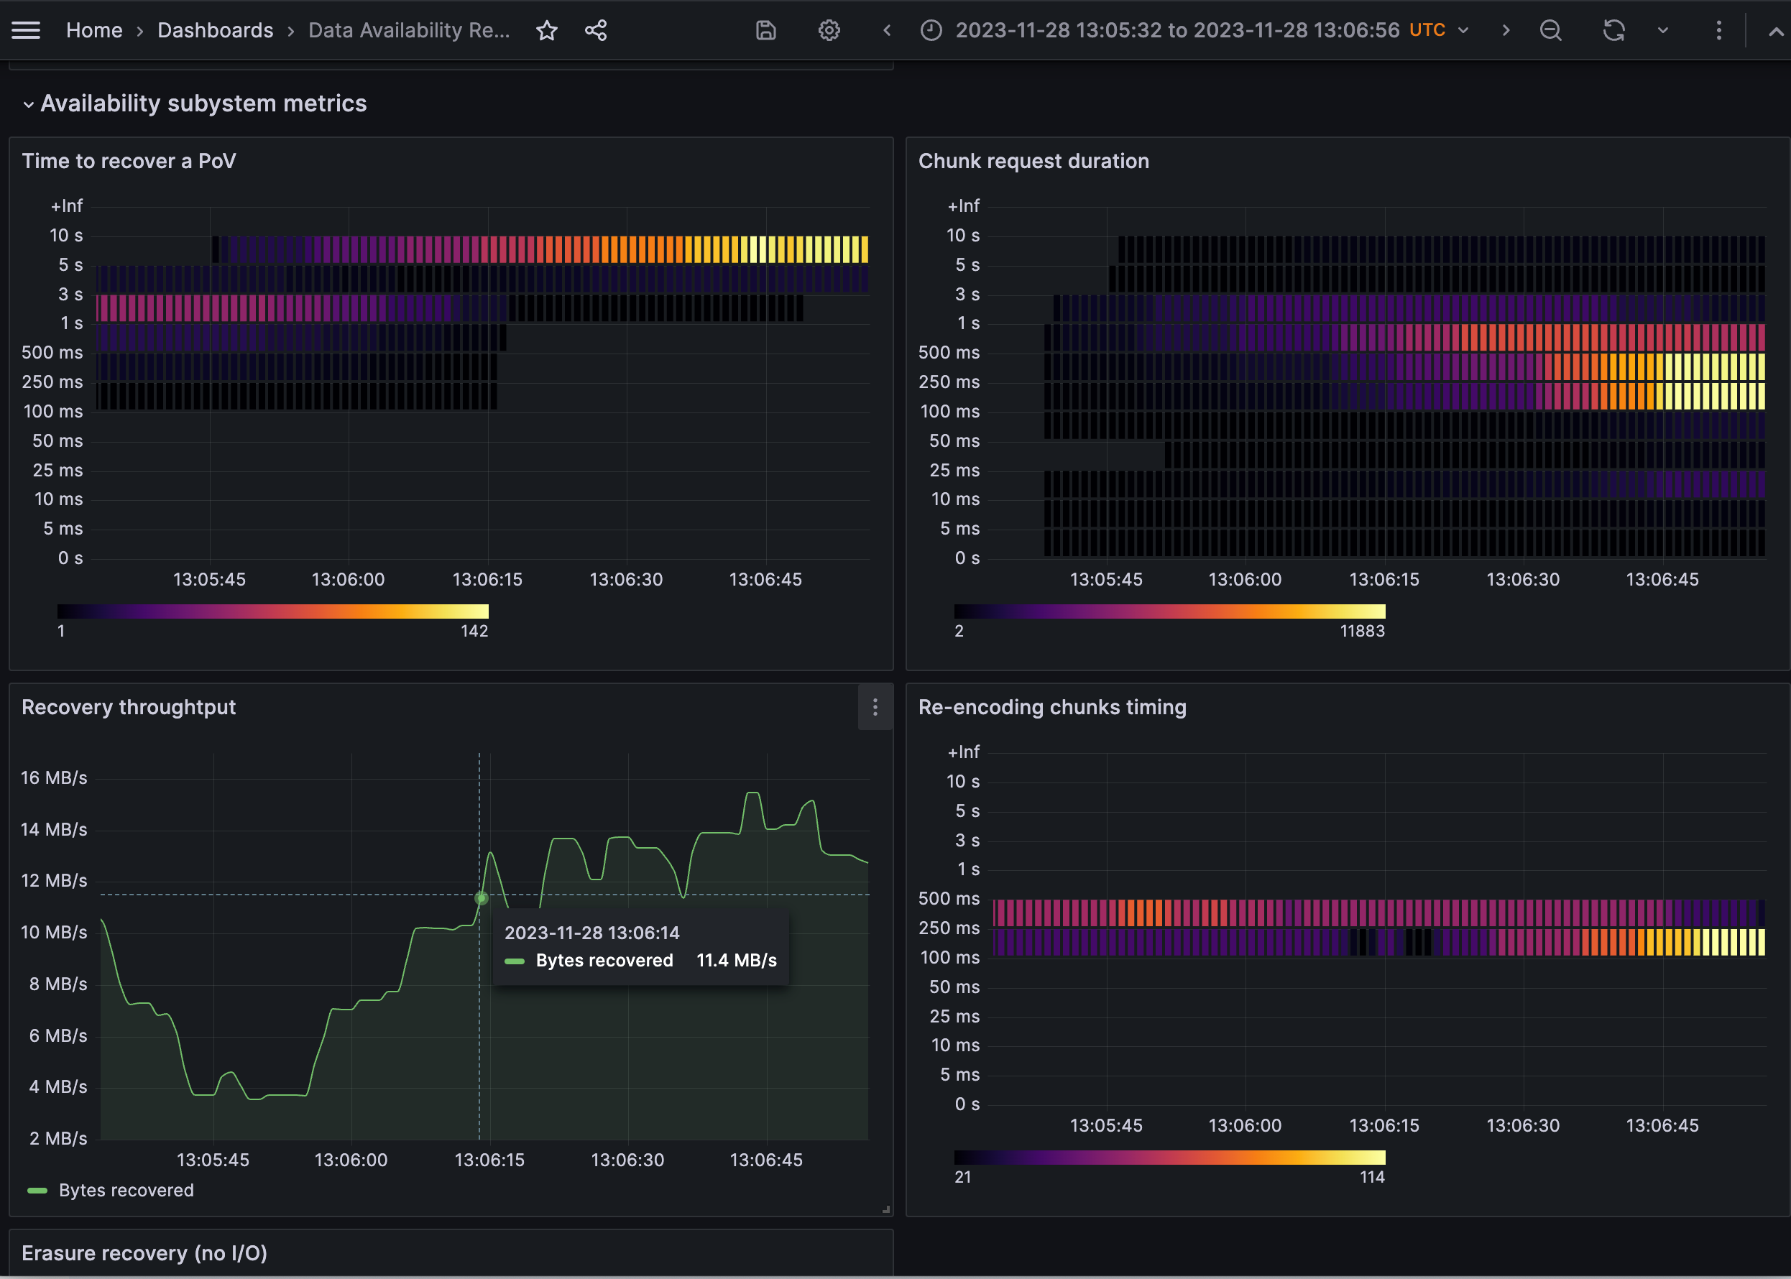Image resolution: width=1791 pixels, height=1279 pixels.
Task: Shift time range forward
Action: pos(1506,31)
